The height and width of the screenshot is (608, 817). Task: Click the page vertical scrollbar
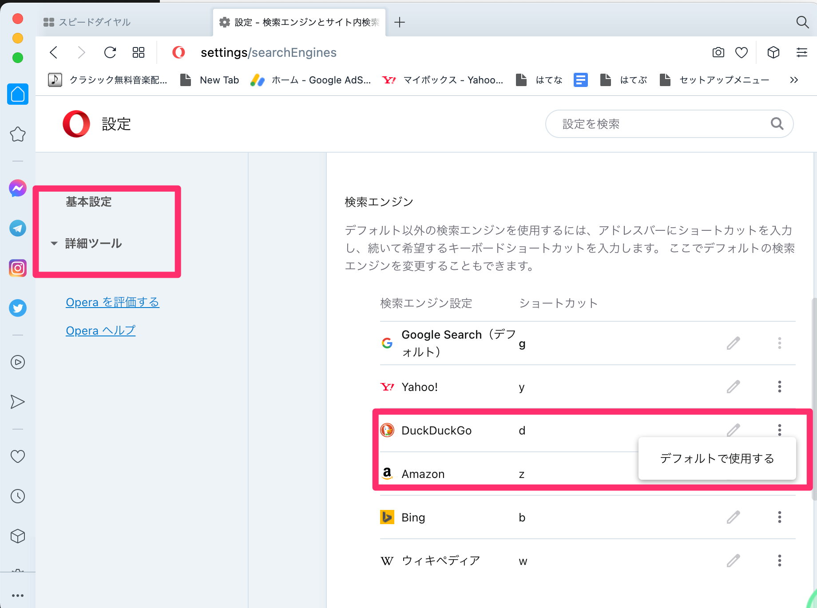tap(814, 399)
